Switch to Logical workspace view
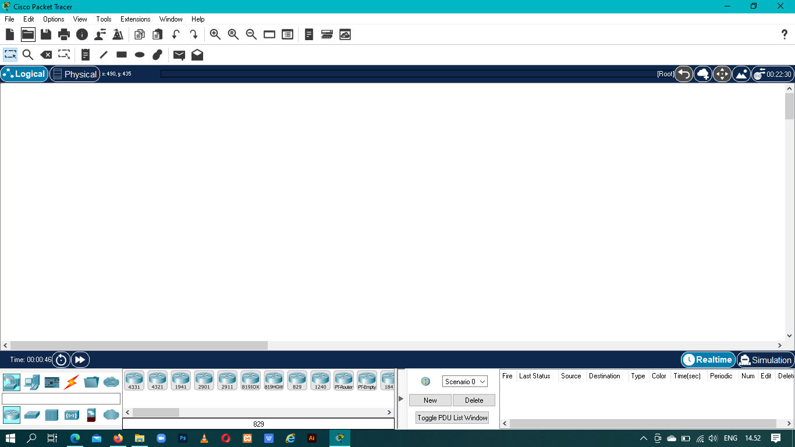This screenshot has width=795, height=447. pyautogui.click(x=24, y=74)
